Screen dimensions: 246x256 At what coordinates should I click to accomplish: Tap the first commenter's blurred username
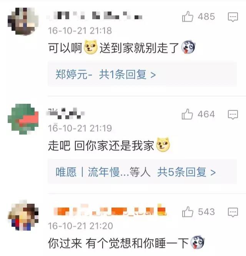(95, 16)
